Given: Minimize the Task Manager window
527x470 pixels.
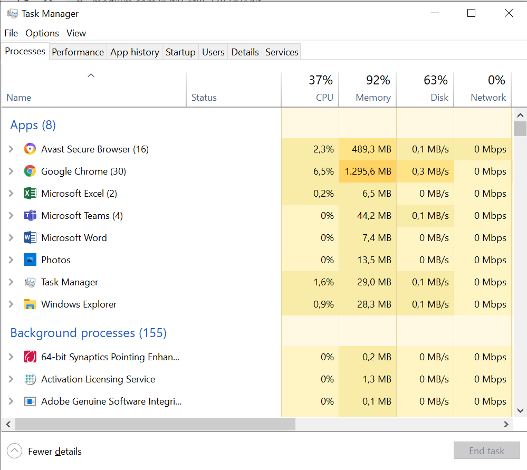Looking at the screenshot, I should click(435, 13).
